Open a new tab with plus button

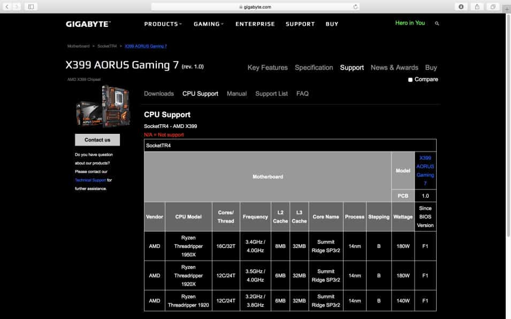point(507,10)
